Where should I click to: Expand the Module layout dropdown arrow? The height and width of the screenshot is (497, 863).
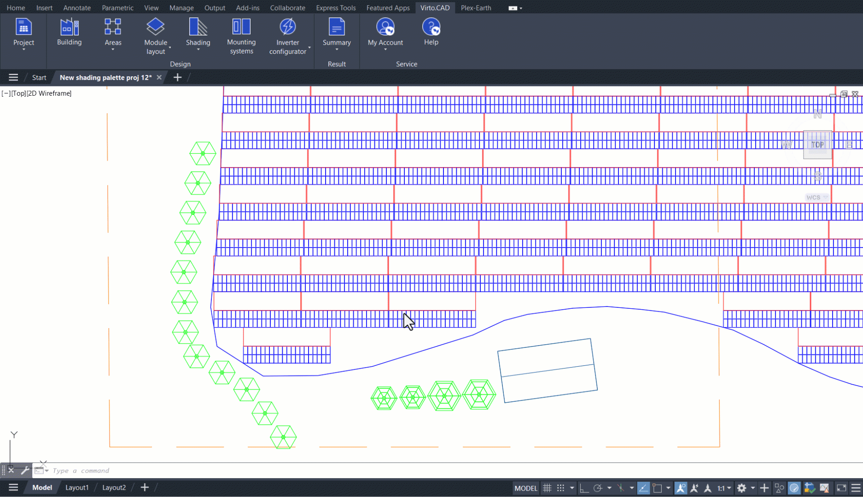pyautogui.click(x=170, y=48)
